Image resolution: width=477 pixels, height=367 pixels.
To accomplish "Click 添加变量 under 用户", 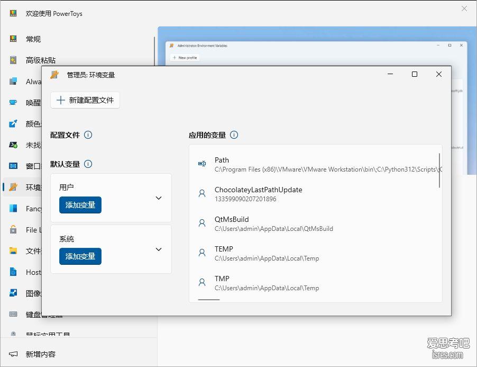I will click(x=80, y=205).
